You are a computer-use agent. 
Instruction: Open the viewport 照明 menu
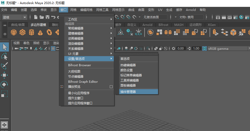coord(36,43)
